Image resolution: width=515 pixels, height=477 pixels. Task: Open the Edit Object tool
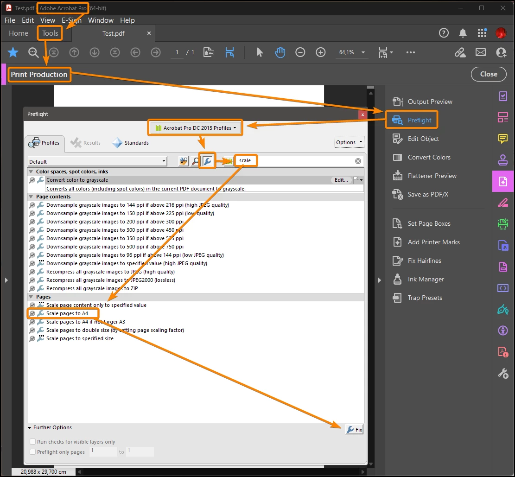pos(416,139)
